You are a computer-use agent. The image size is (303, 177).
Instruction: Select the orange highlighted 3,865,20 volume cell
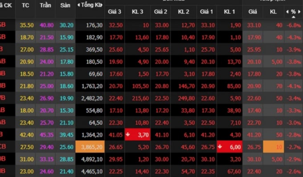coord(90,147)
